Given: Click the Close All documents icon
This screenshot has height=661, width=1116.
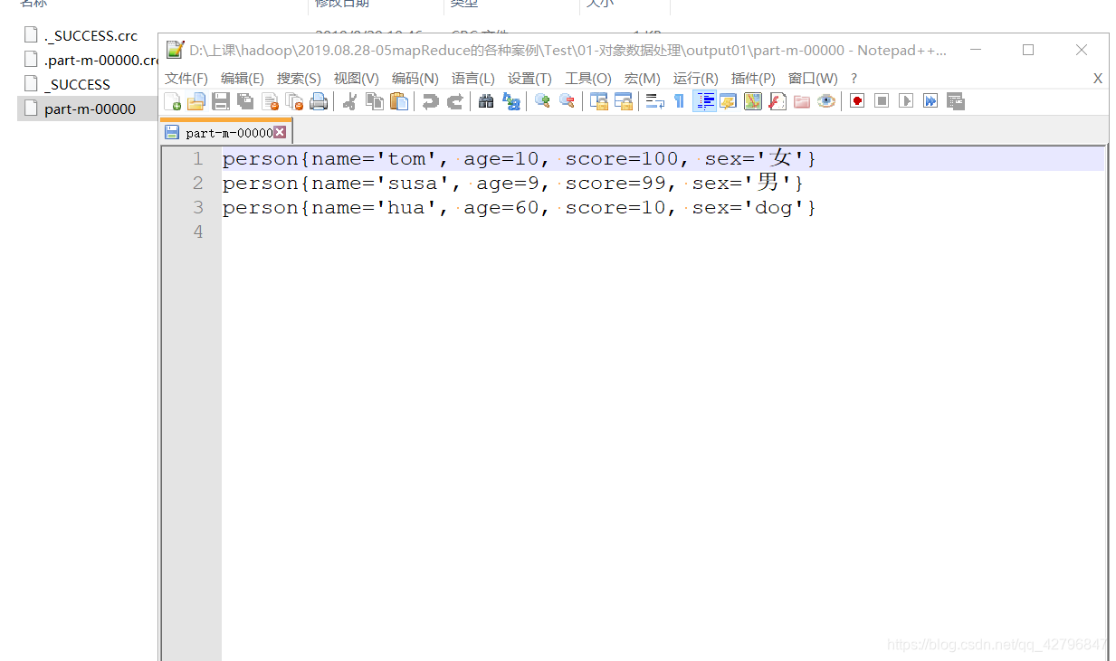Looking at the screenshot, I should 294,101.
